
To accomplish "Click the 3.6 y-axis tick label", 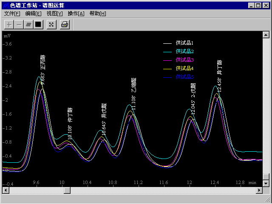I will tap(7, 44).
